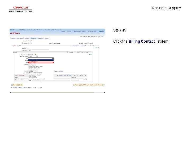Click the Sign out link
Image resolution: width=191 pixels, height=143 pixels.
pyautogui.click(x=101, y=32)
